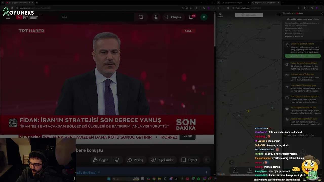Go back in the Flightradar24 browser
This screenshot has height=182, width=324.
coord(219,8)
